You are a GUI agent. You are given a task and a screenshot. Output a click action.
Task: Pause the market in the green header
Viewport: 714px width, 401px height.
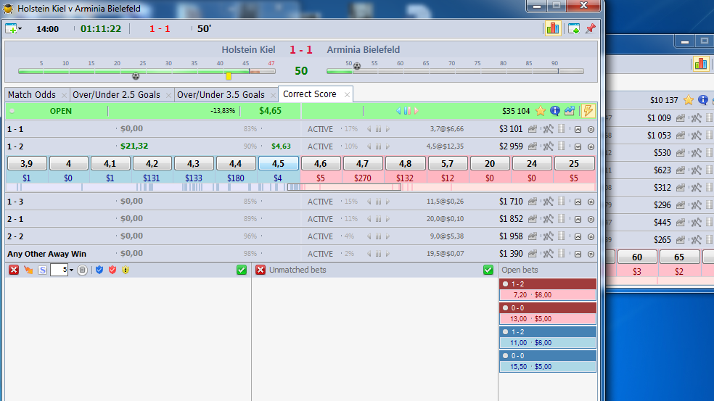click(407, 111)
